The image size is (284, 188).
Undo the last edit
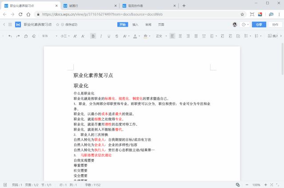click(x=10, y=36)
